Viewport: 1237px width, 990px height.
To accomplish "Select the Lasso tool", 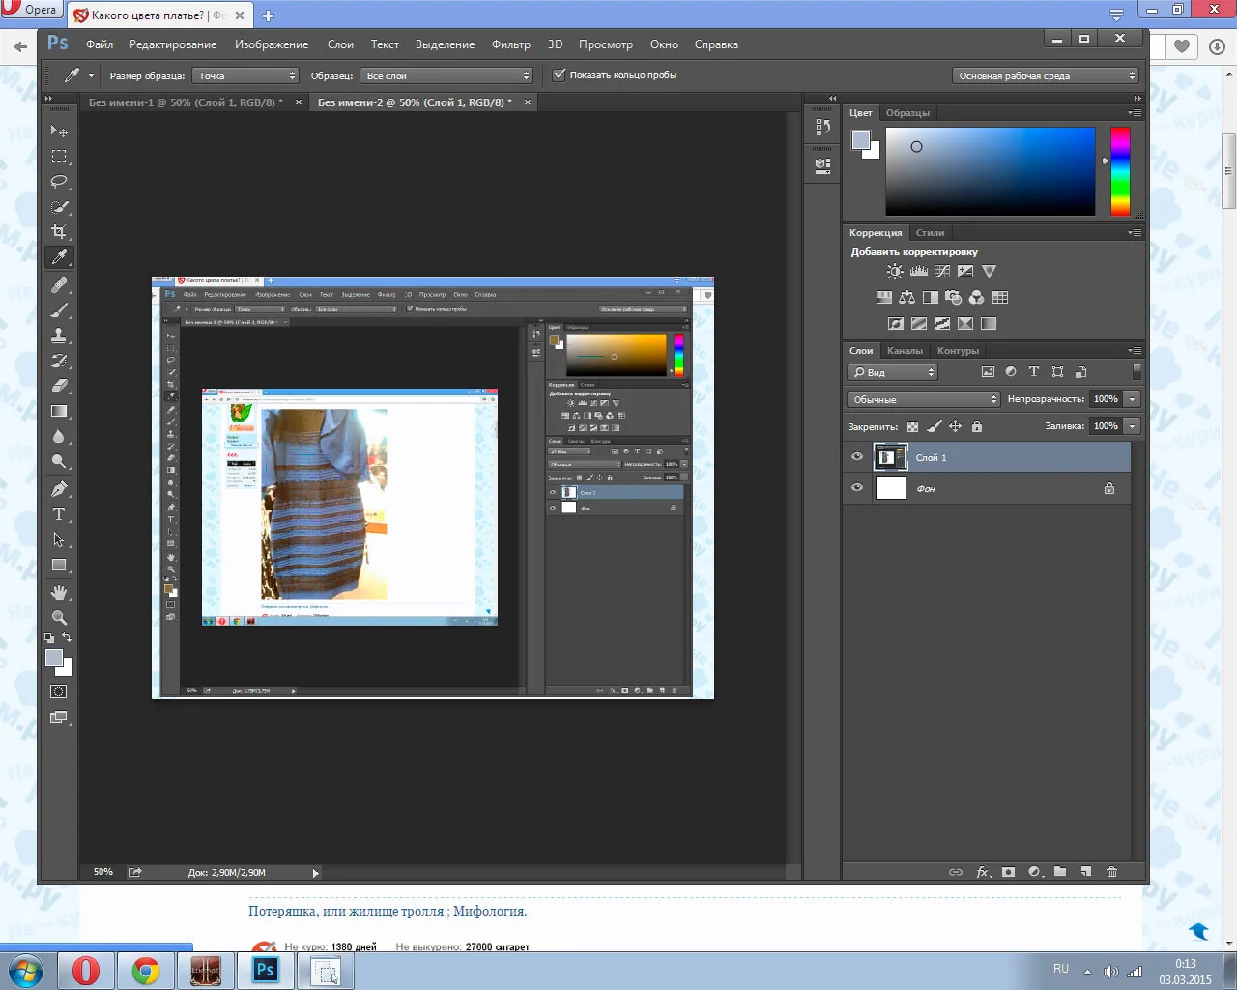I will pos(59,182).
